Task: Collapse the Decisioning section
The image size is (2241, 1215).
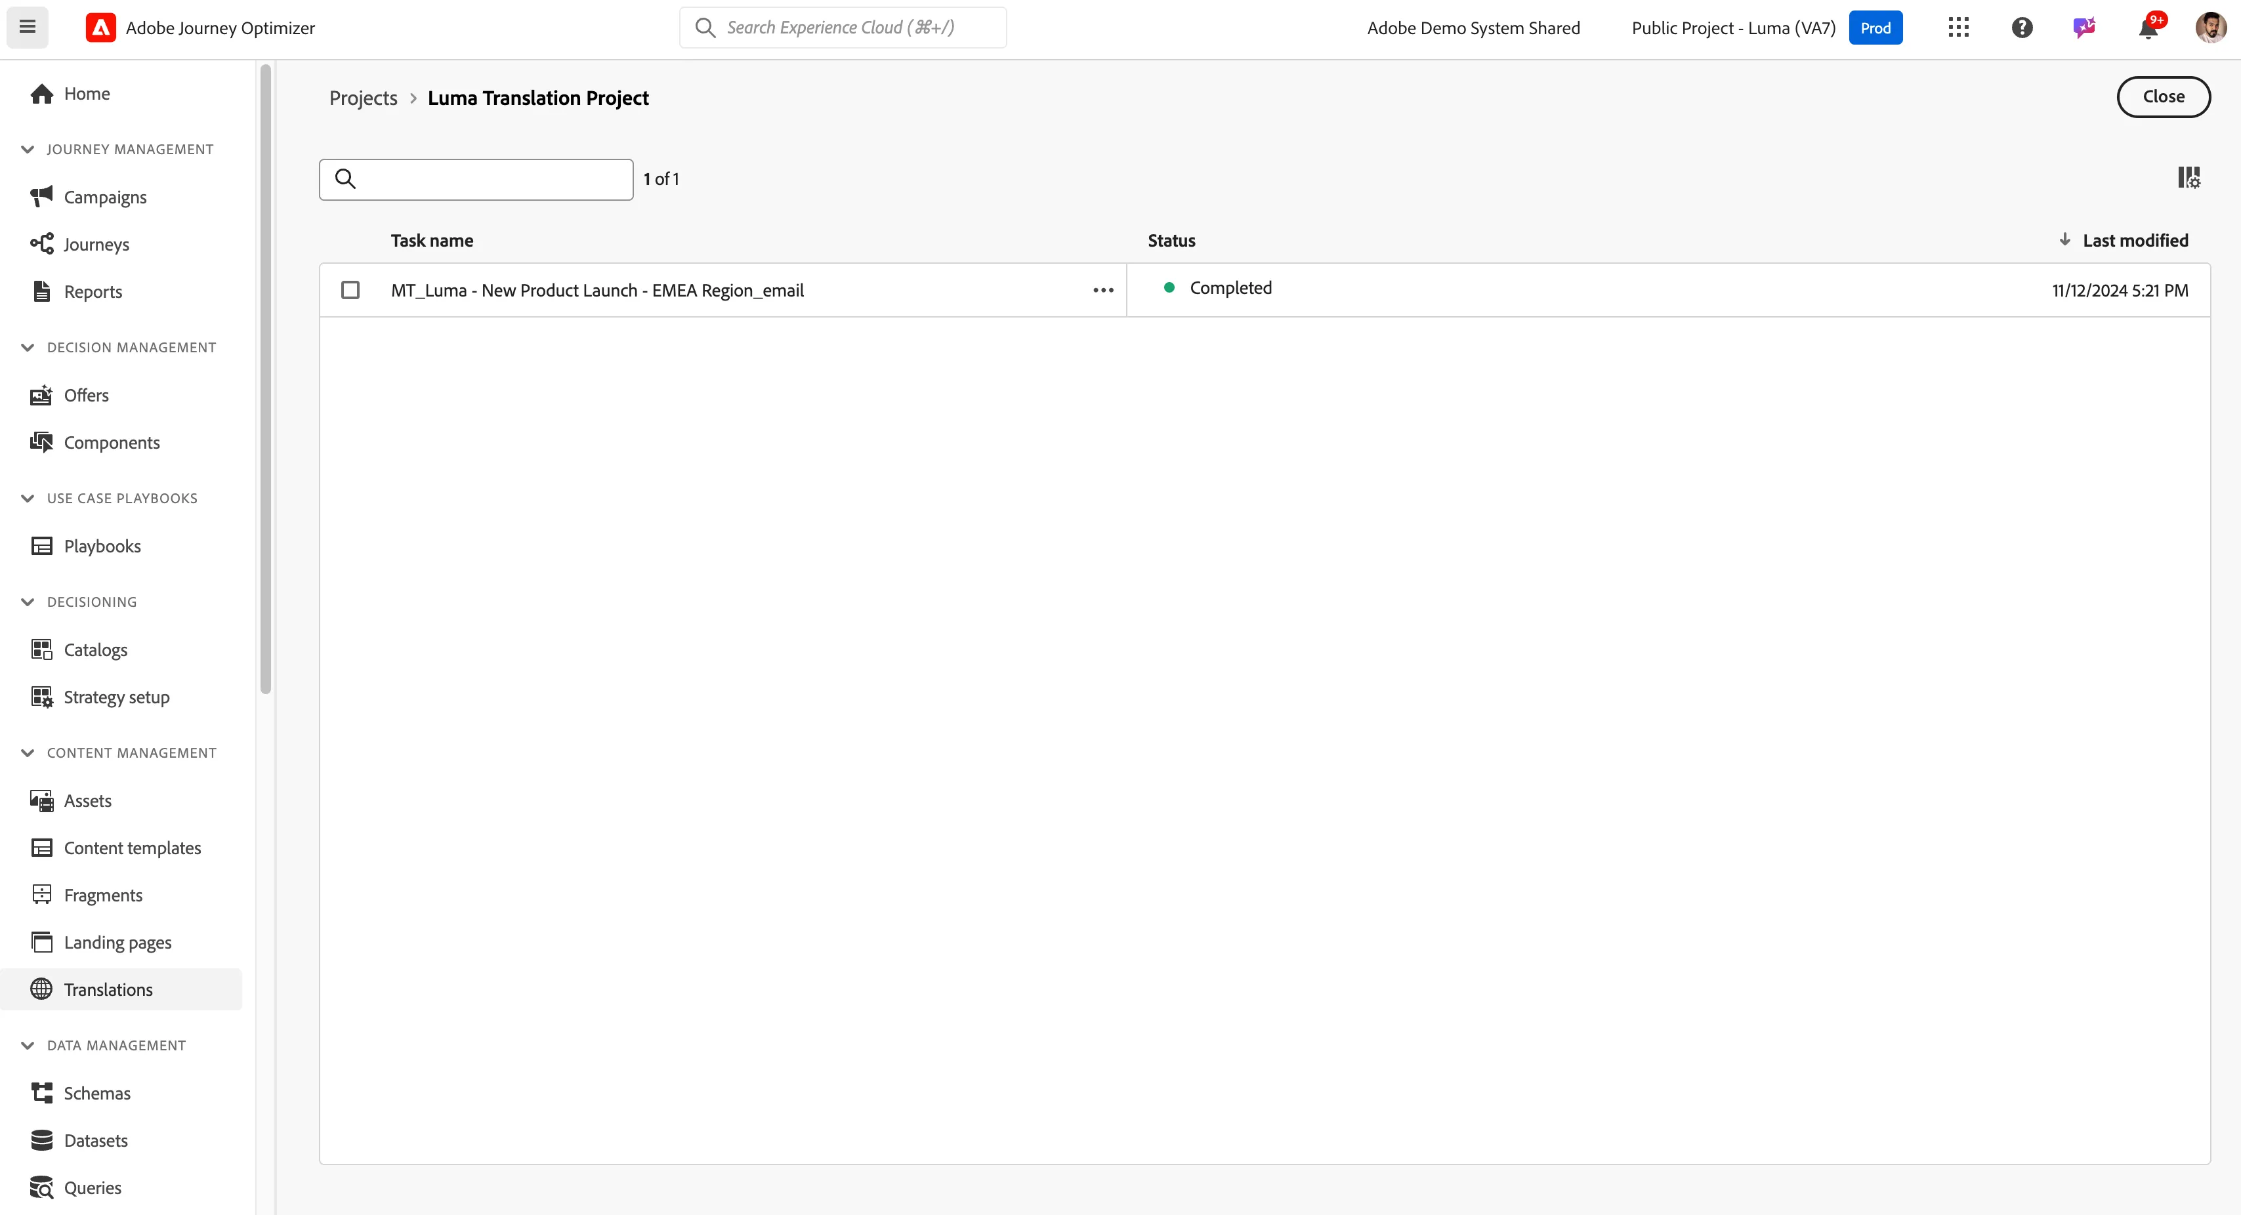Action: click(28, 602)
